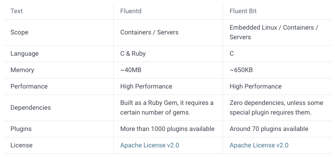Open the Fluentd Apache License v2.0 link
The image size is (335, 157).
pyautogui.click(x=150, y=145)
